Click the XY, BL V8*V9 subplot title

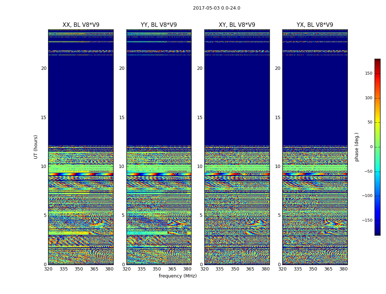(x=237, y=25)
